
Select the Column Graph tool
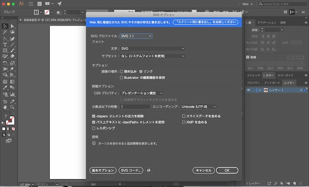(x=13, y=94)
